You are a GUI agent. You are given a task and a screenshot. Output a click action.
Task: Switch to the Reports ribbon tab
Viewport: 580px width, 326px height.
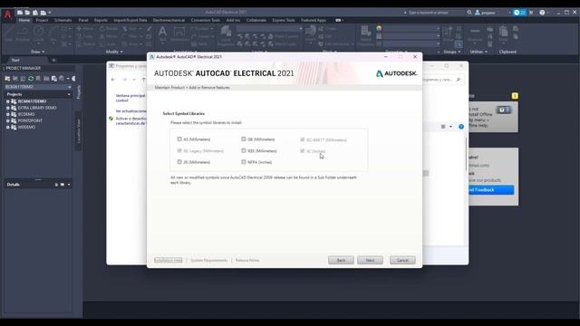click(x=101, y=20)
